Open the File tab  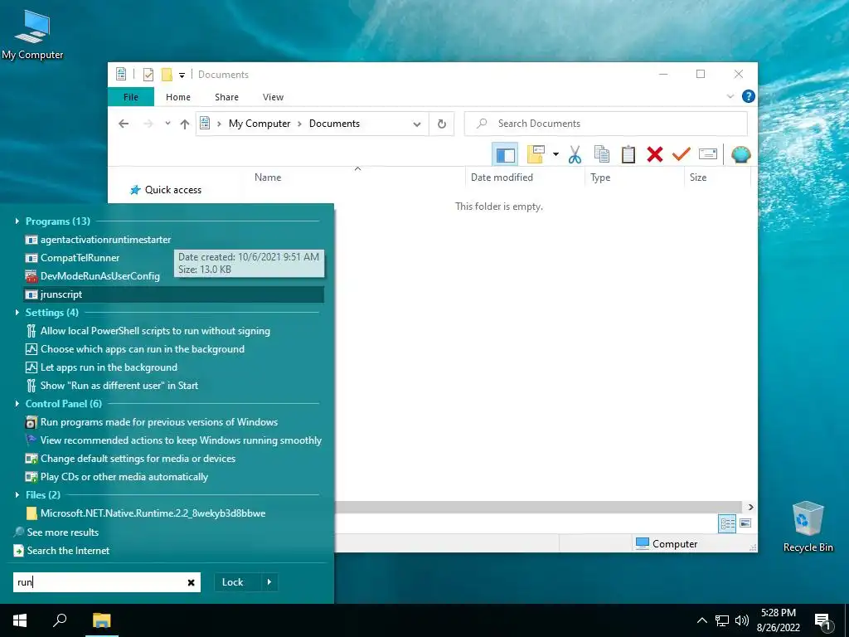131,97
